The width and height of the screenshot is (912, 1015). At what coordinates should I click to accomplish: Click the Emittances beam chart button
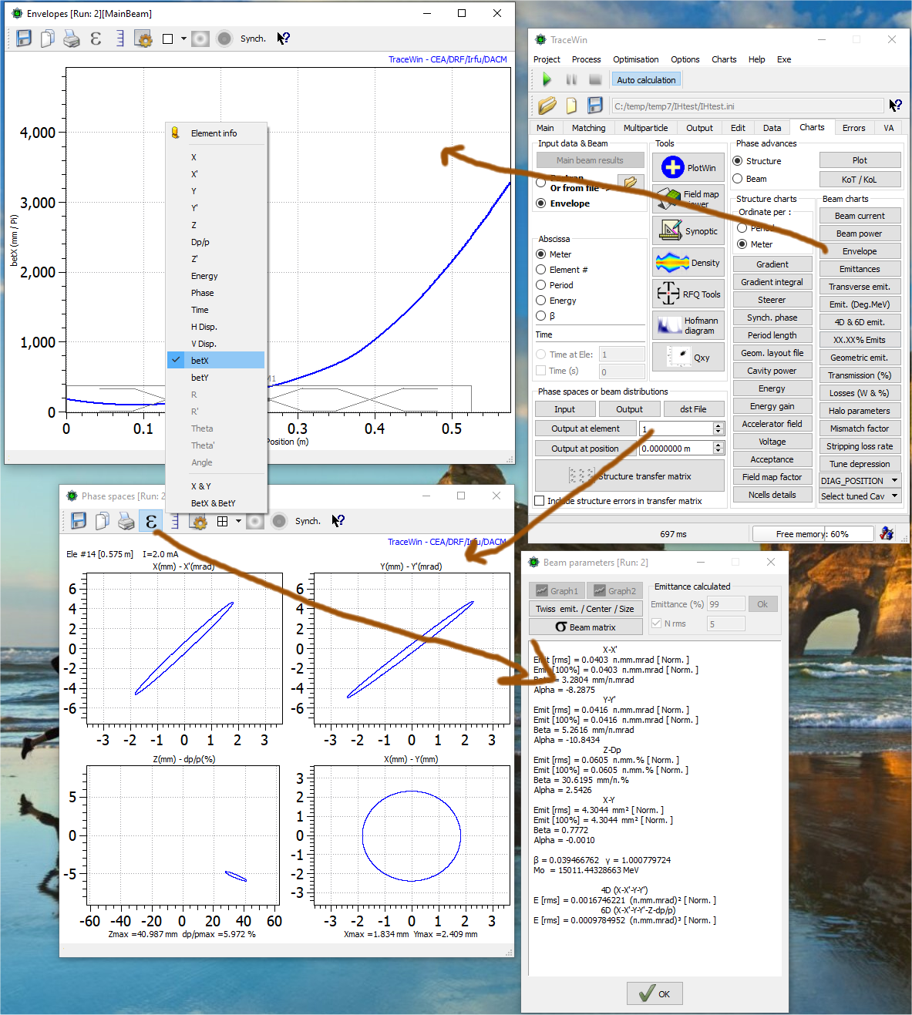(860, 269)
